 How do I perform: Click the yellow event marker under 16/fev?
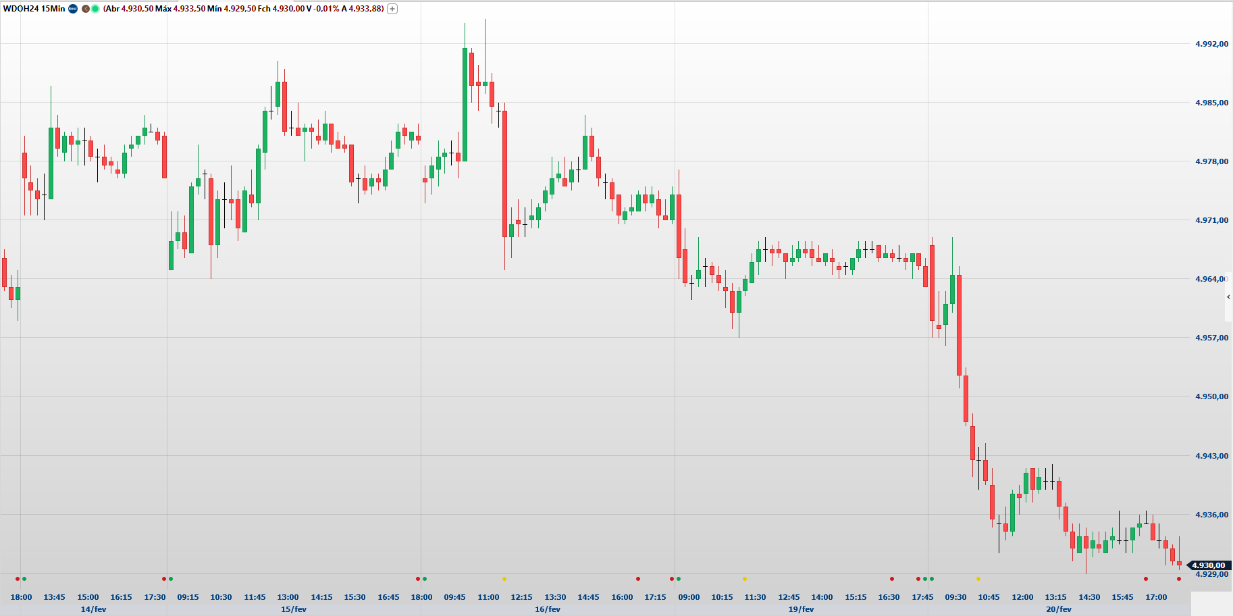click(504, 579)
